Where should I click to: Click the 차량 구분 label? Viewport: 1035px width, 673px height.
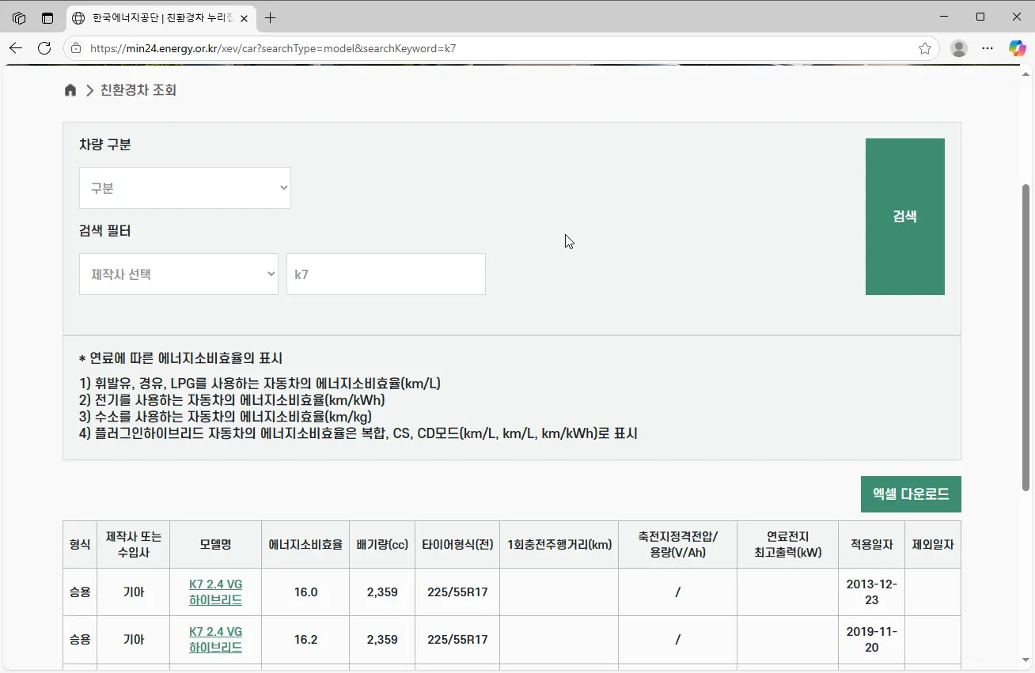coord(105,145)
